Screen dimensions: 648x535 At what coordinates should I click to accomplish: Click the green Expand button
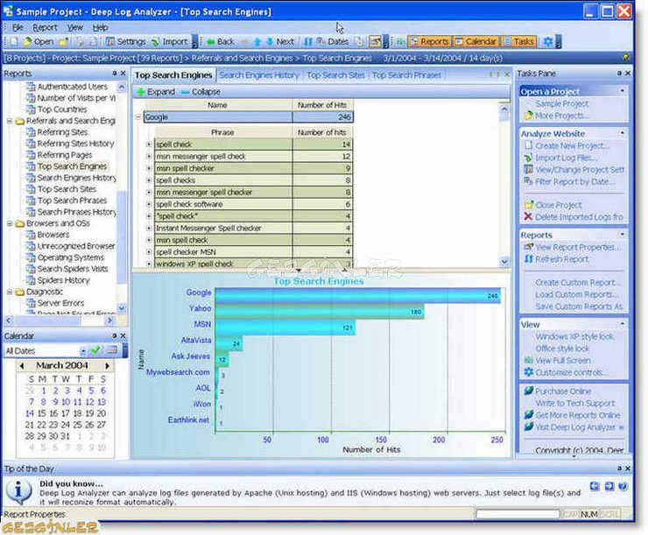[x=156, y=92]
